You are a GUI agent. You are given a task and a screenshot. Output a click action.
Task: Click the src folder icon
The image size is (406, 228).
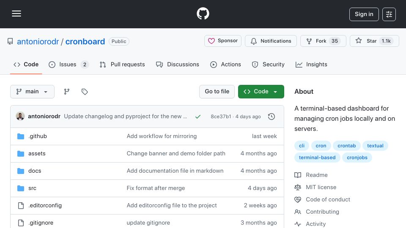[21, 188]
